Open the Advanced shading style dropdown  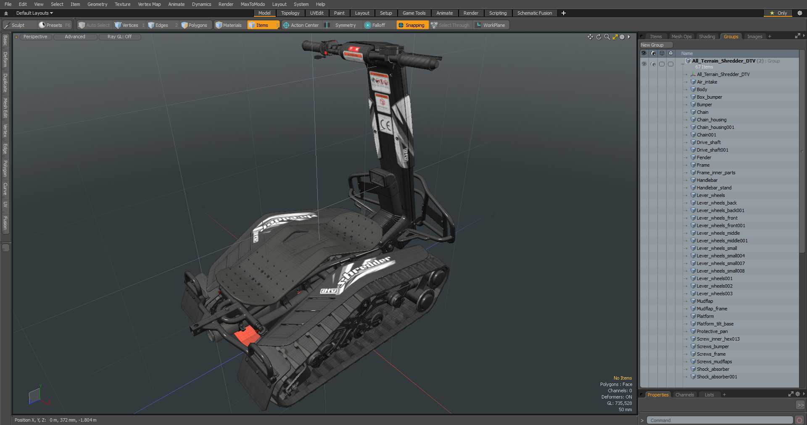pyautogui.click(x=75, y=37)
